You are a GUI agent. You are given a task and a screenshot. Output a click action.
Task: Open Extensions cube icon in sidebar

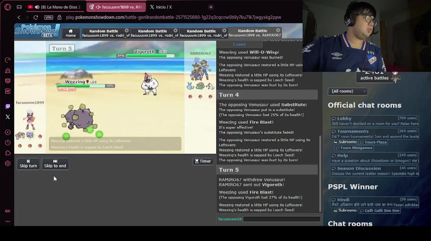click(x=8, y=153)
